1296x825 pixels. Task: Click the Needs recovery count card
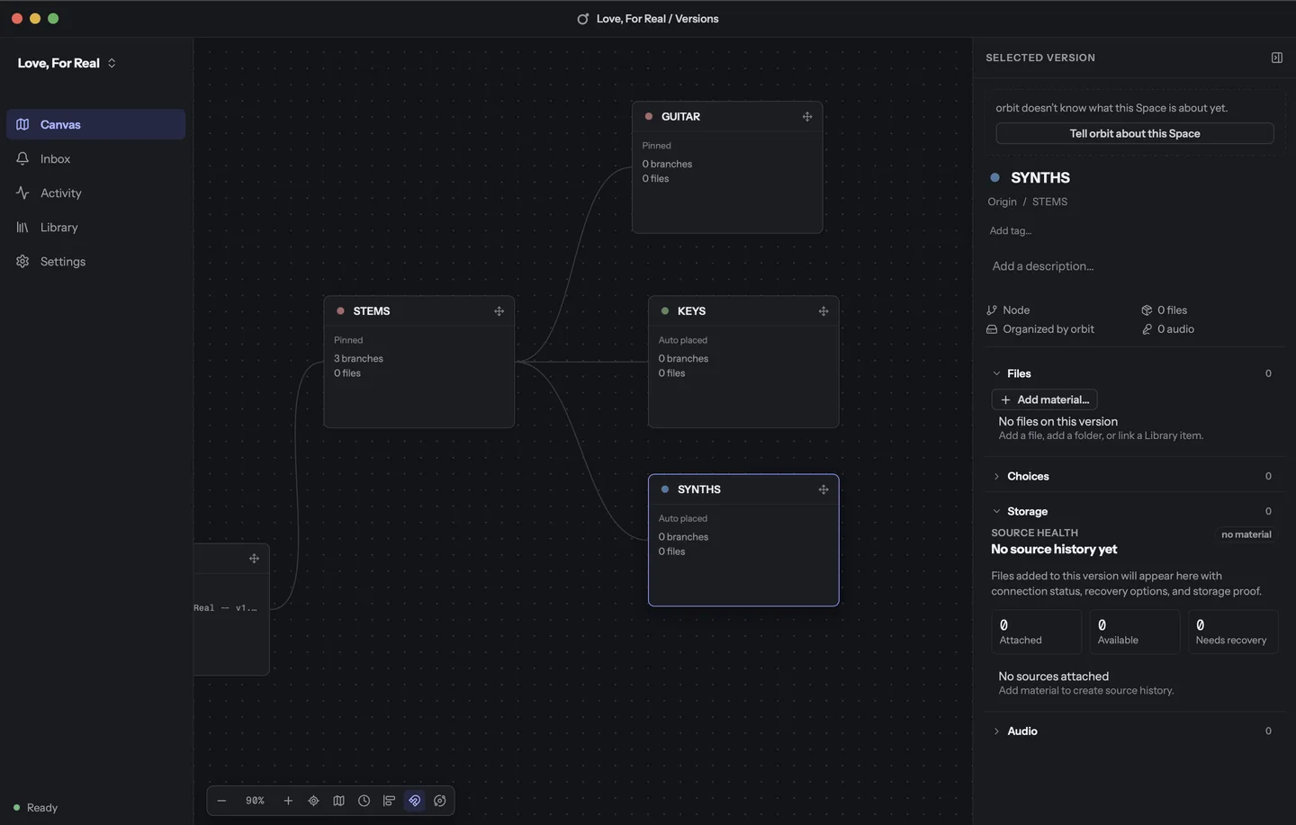(x=1232, y=632)
